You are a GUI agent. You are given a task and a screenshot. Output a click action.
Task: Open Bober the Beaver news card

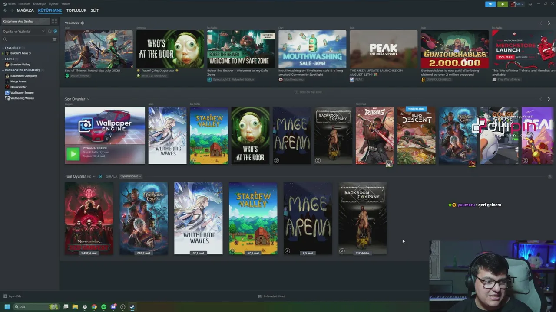pos(241,49)
